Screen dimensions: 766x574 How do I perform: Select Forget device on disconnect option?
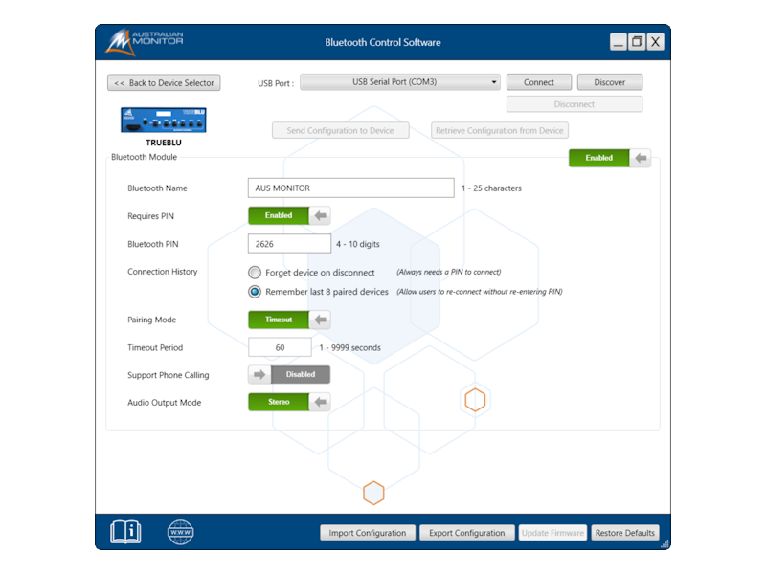(255, 273)
